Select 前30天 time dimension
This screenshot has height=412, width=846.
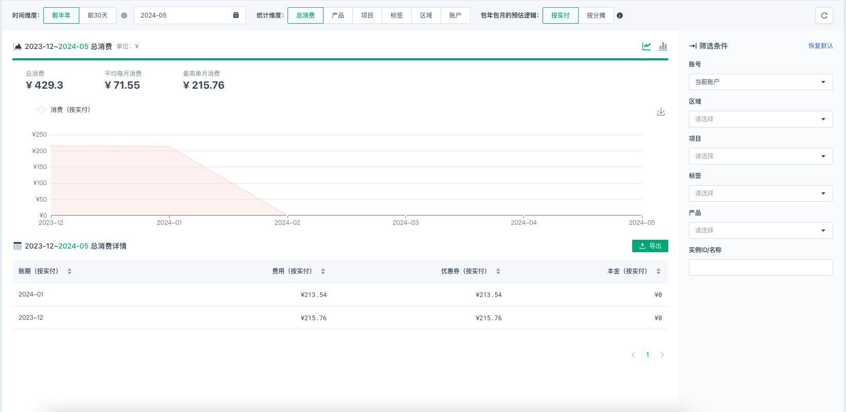point(97,15)
